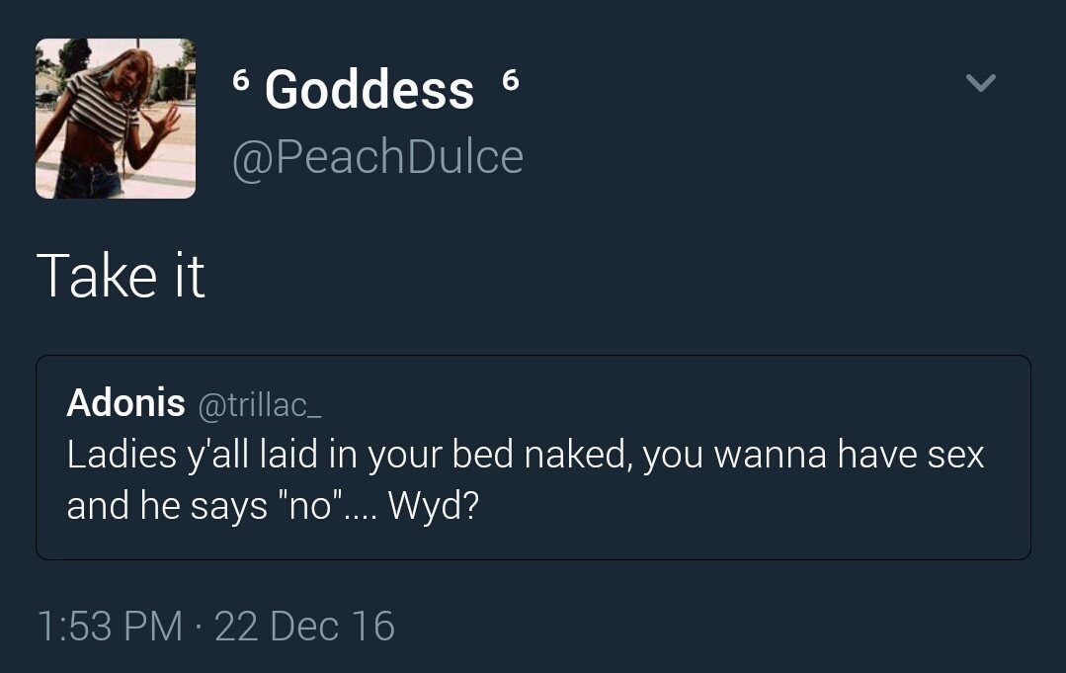
Task: Visit the @trillac_ handle in quote
Action: tap(259, 405)
